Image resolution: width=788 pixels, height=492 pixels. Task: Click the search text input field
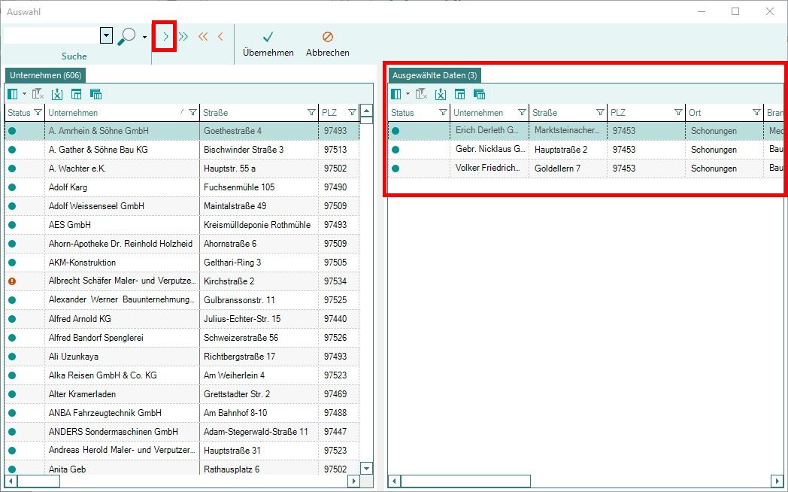point(51,36)
